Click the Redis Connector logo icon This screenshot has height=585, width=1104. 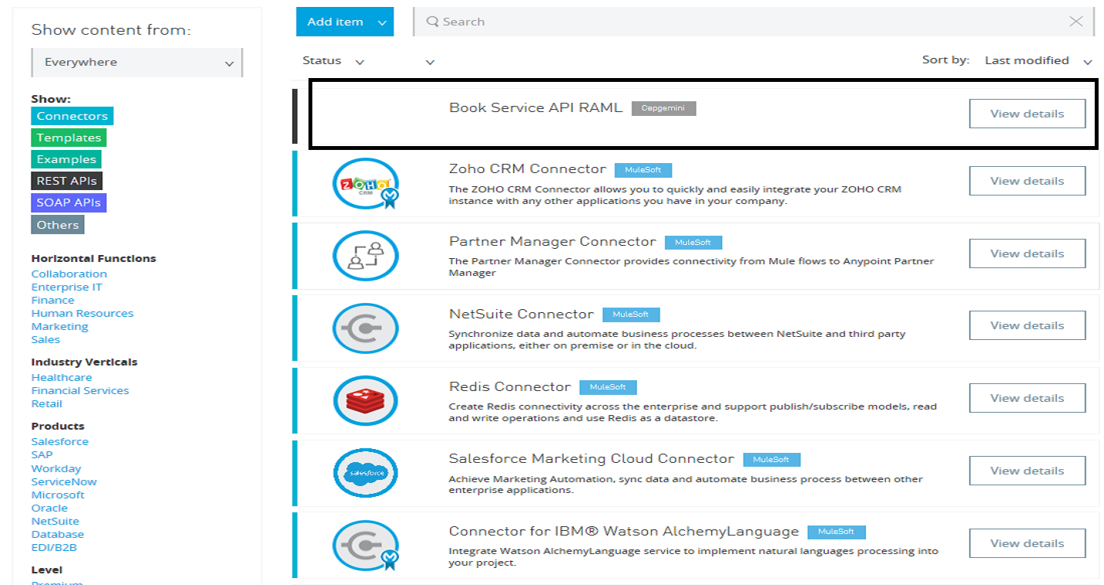tap(365, 400)
